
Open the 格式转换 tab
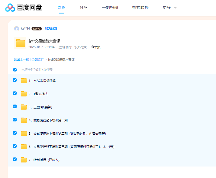pos(140,7)
